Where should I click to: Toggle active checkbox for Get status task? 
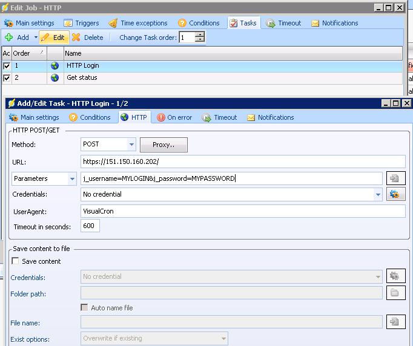coord(7,78)
